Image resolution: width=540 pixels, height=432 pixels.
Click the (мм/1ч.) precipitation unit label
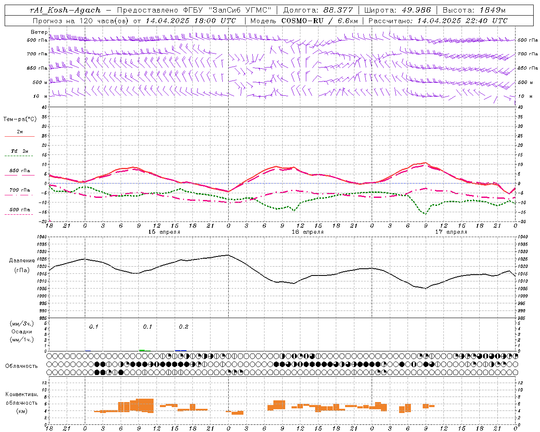pyautogui.click(x=22, y=340)
